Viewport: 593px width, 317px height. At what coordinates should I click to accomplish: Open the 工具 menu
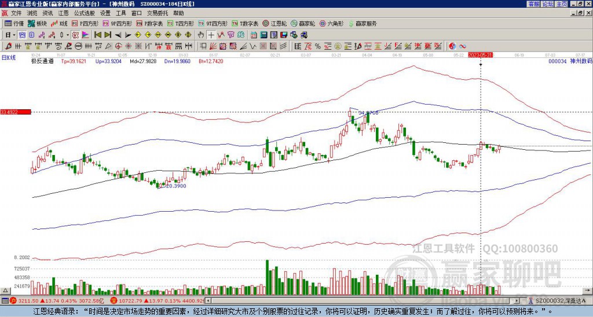coord(120,13)
